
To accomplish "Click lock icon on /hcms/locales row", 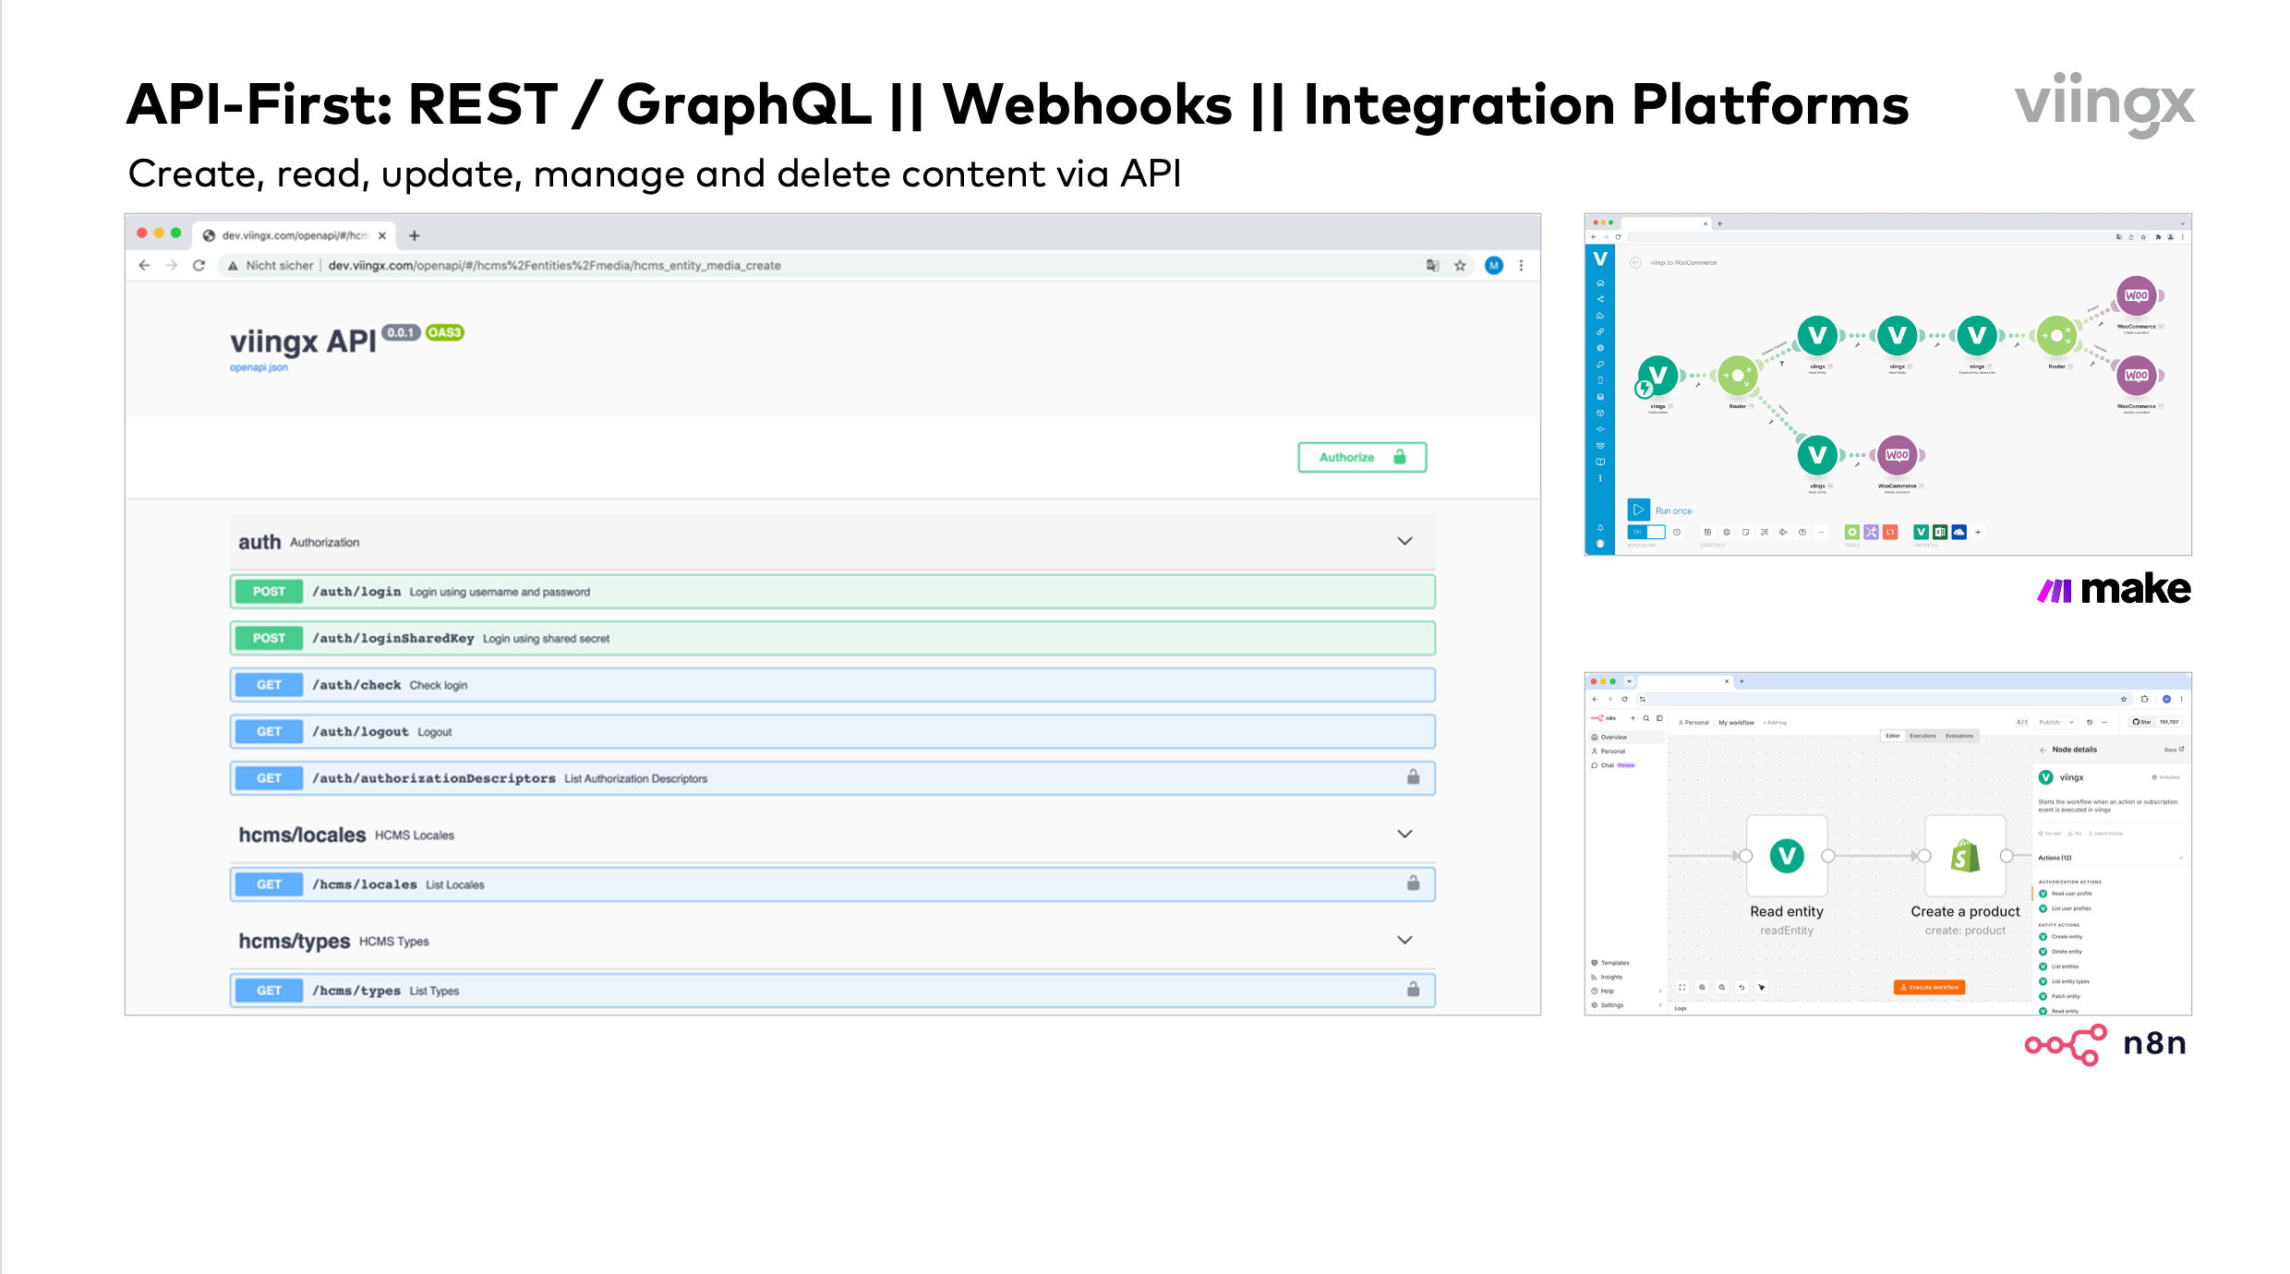I will pyautogui.click(x=1413, y=883).
